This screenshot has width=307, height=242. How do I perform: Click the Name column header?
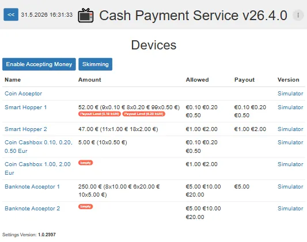tap(13, 80)
